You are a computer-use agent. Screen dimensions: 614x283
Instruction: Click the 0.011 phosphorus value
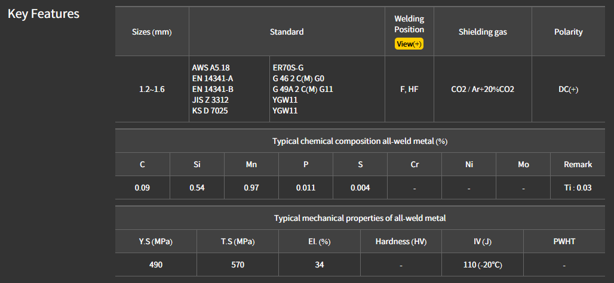point(306,187)
